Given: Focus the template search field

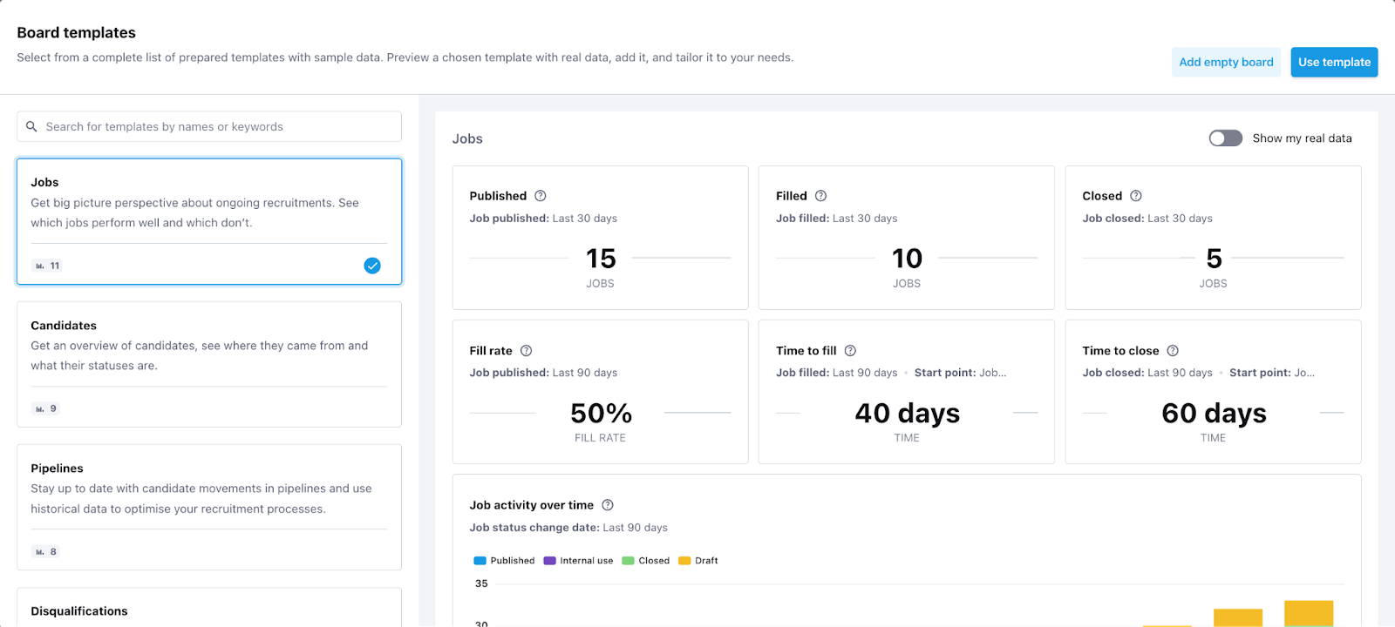Looking at the screenshot, I should 218,126.
